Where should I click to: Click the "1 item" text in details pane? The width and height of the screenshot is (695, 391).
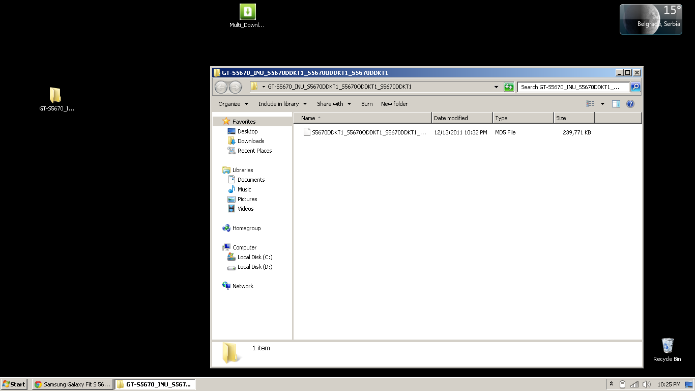point(261,348)
